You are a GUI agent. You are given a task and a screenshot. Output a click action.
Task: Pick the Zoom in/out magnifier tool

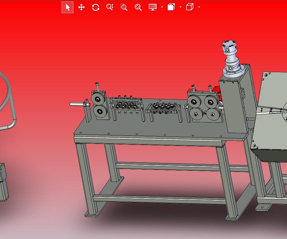pos(110,7)
